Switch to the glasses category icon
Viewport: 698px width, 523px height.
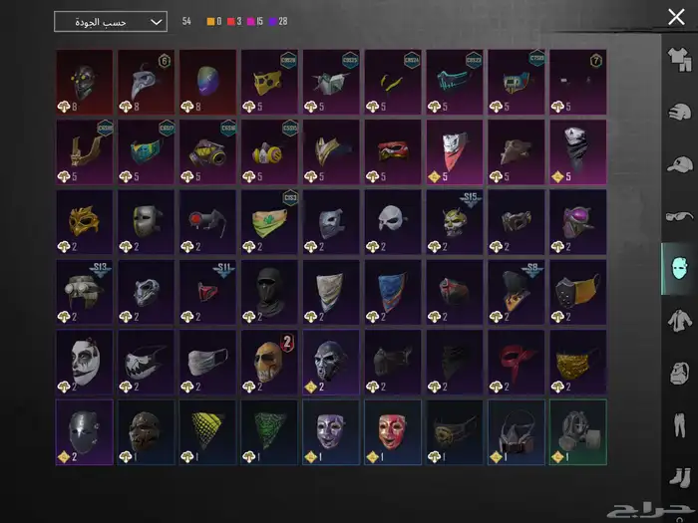[679, 216]
